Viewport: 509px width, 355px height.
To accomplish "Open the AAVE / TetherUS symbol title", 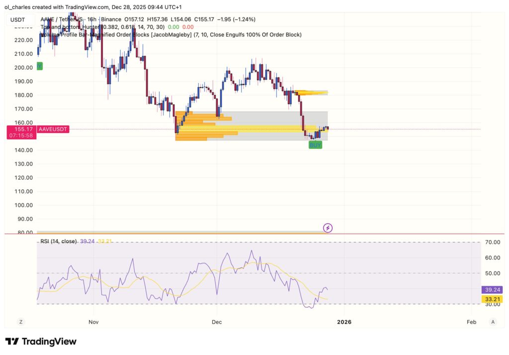I will (x=64, y=19).
